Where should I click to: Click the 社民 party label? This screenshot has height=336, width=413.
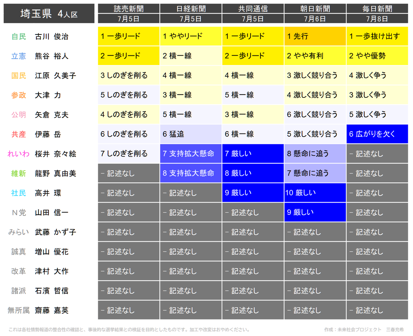pyautogui.click(x=19, y=193)
